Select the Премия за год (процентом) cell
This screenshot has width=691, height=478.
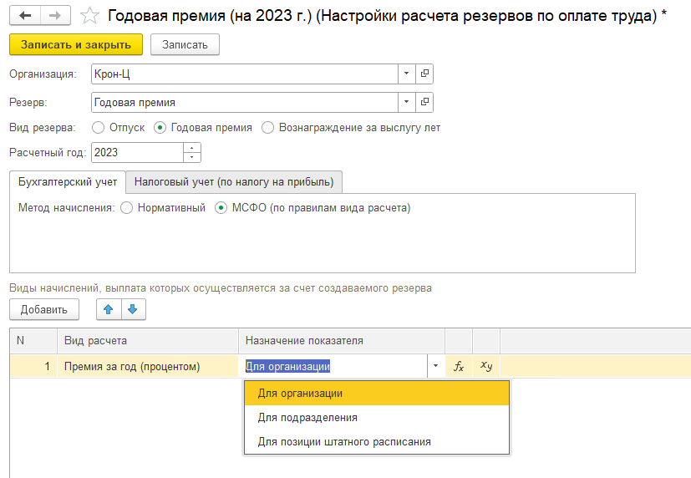click(148, 366)
